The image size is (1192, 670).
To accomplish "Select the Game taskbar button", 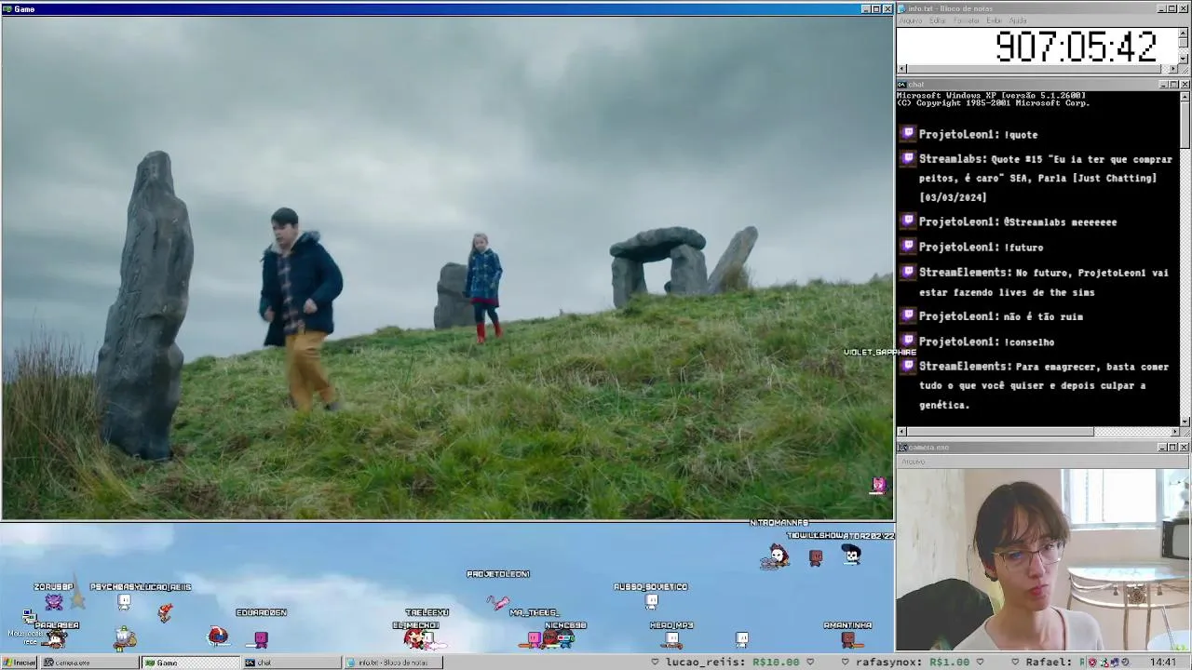I will click(x=190, y=663).
